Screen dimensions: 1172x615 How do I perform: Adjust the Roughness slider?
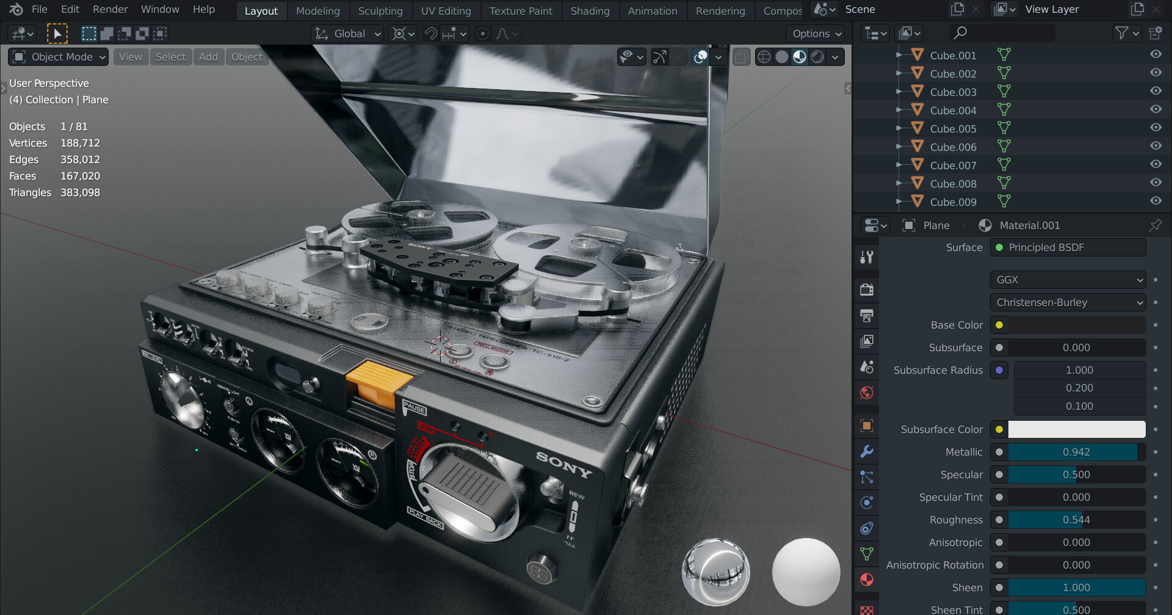[x=1077, y=520]
